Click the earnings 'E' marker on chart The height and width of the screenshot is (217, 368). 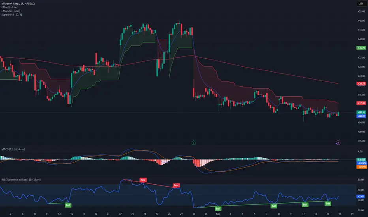point(193,143)
